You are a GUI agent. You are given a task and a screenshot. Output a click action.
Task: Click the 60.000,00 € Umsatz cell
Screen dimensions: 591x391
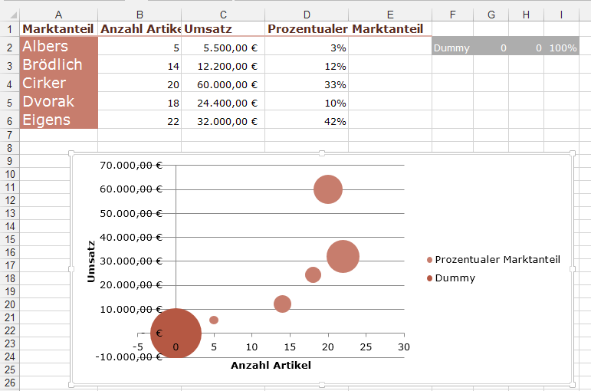click(223, 84)
